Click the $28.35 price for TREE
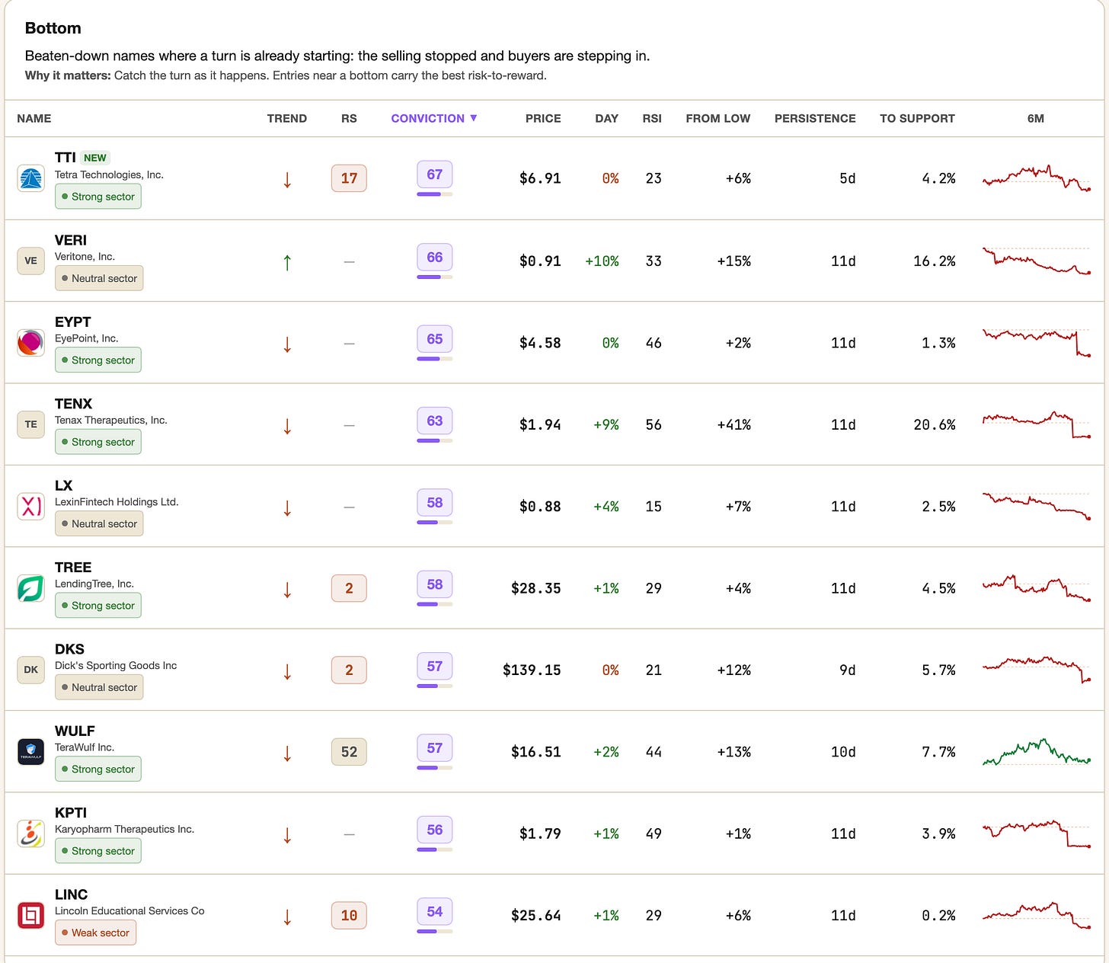The width and height of the screenshot is (1109, 963). (x=536, y=588)
